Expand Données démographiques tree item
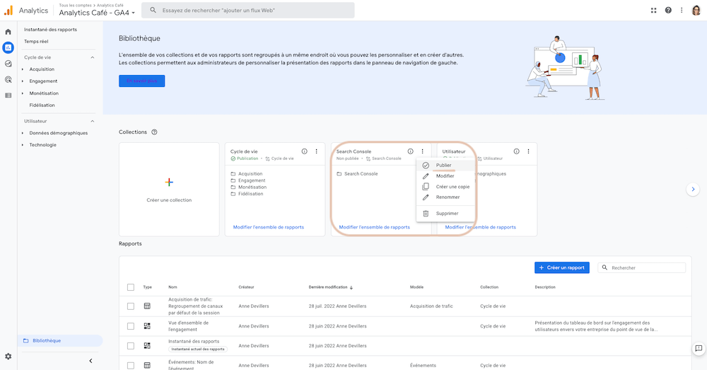Viewport: 707px width, 370px height. click(23, 133)
